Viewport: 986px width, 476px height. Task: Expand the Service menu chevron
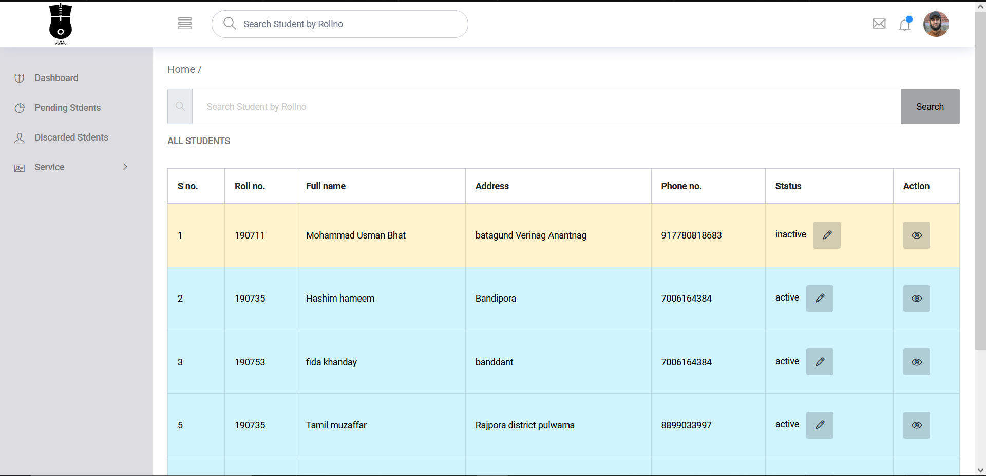point(125,167)
